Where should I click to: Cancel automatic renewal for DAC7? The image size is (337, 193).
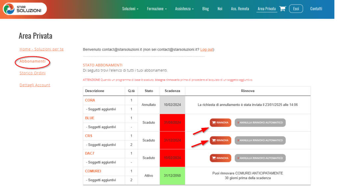tap(260, 158)
